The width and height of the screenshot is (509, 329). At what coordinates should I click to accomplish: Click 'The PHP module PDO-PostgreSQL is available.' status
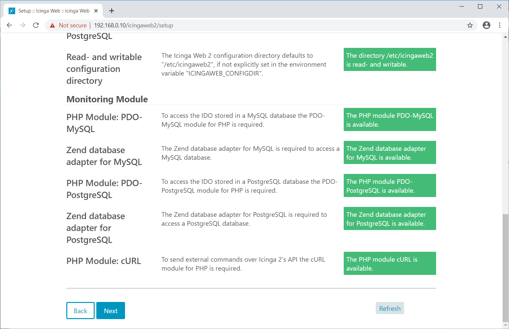(x=390, y=185)
